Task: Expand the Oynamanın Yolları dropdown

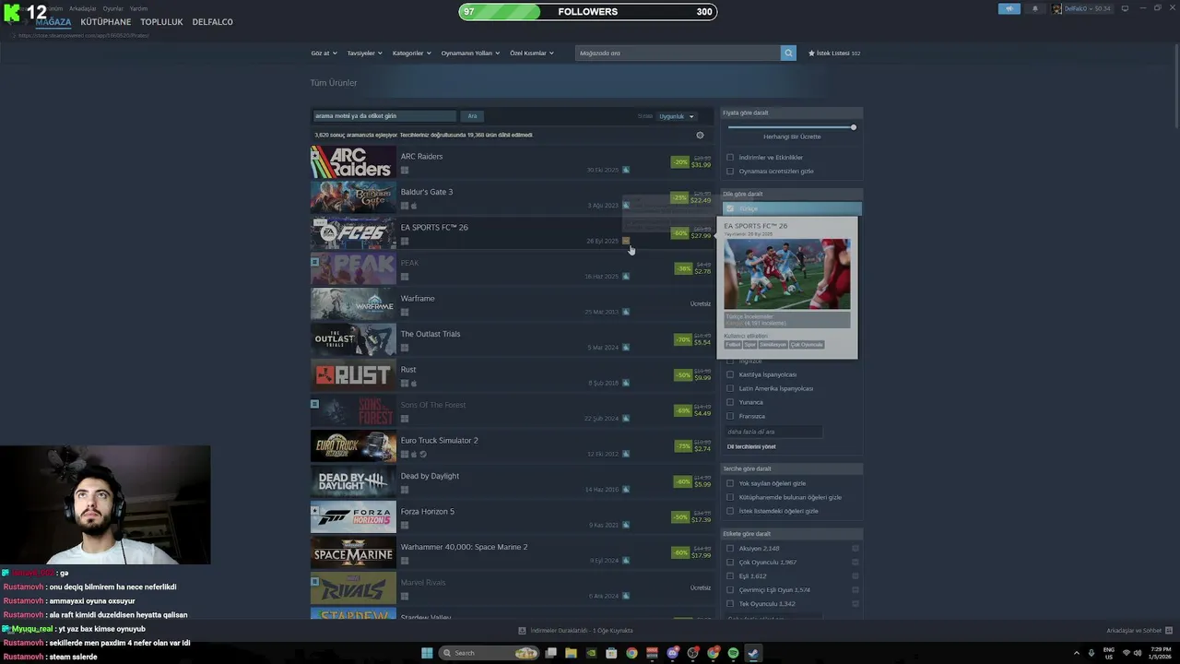Action: 470,53
